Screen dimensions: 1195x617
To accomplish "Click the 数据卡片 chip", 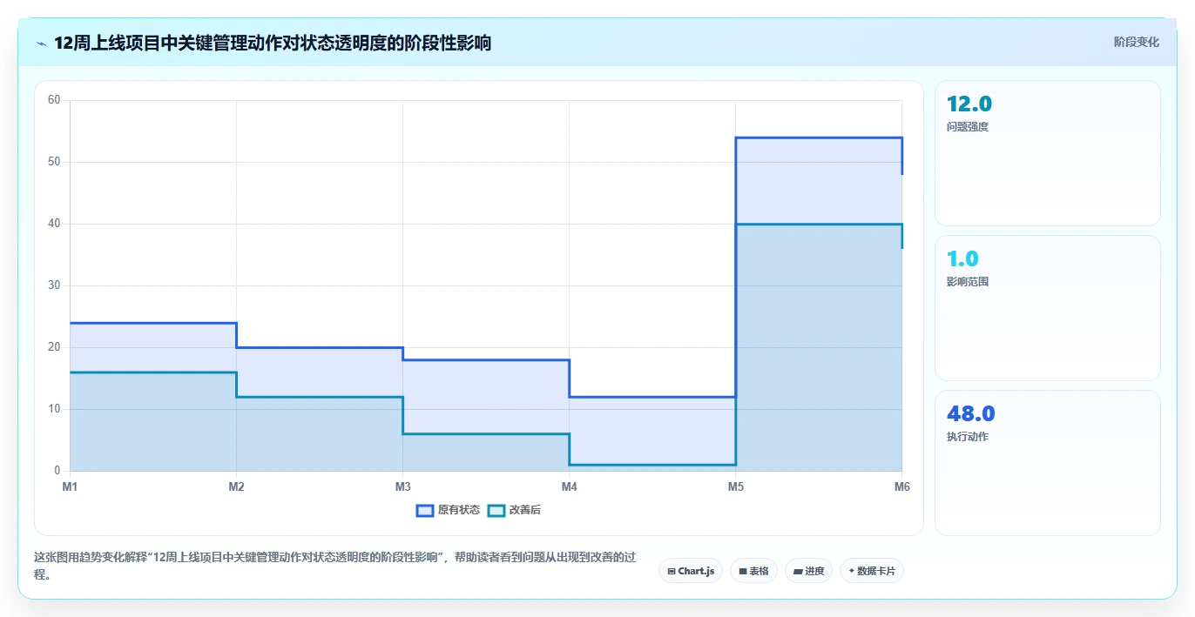I will coord(872,571).
